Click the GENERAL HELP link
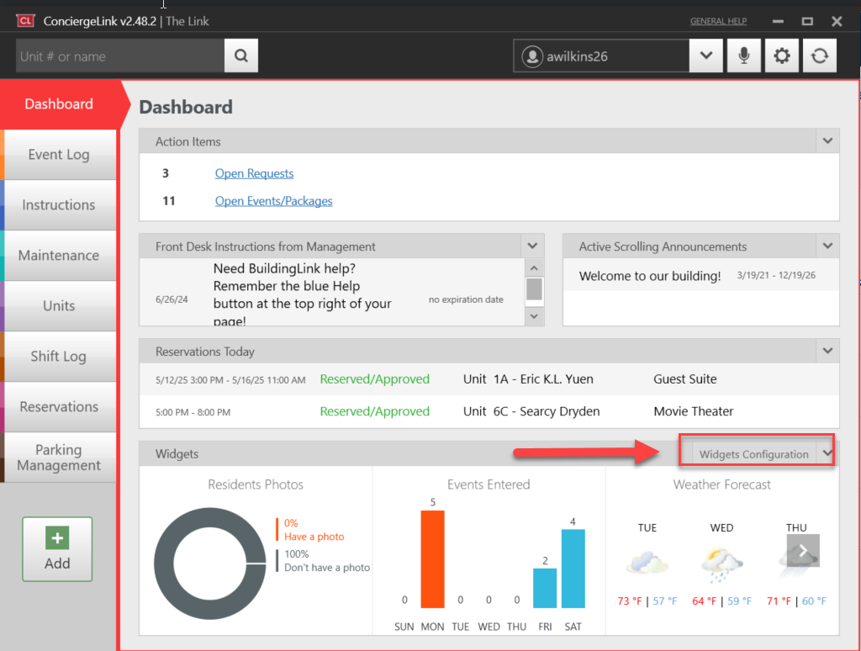 coord(718,21)
